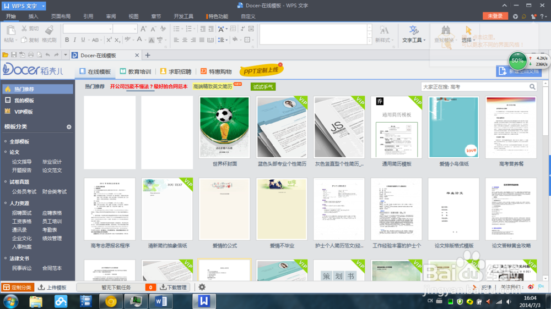Switch to the 教育培训 tab
551x309 pixels.
(136, 71)
